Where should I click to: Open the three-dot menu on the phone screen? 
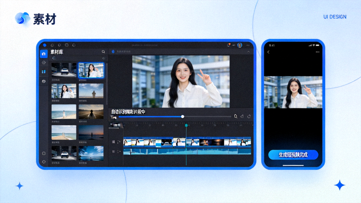coord(318,52)
